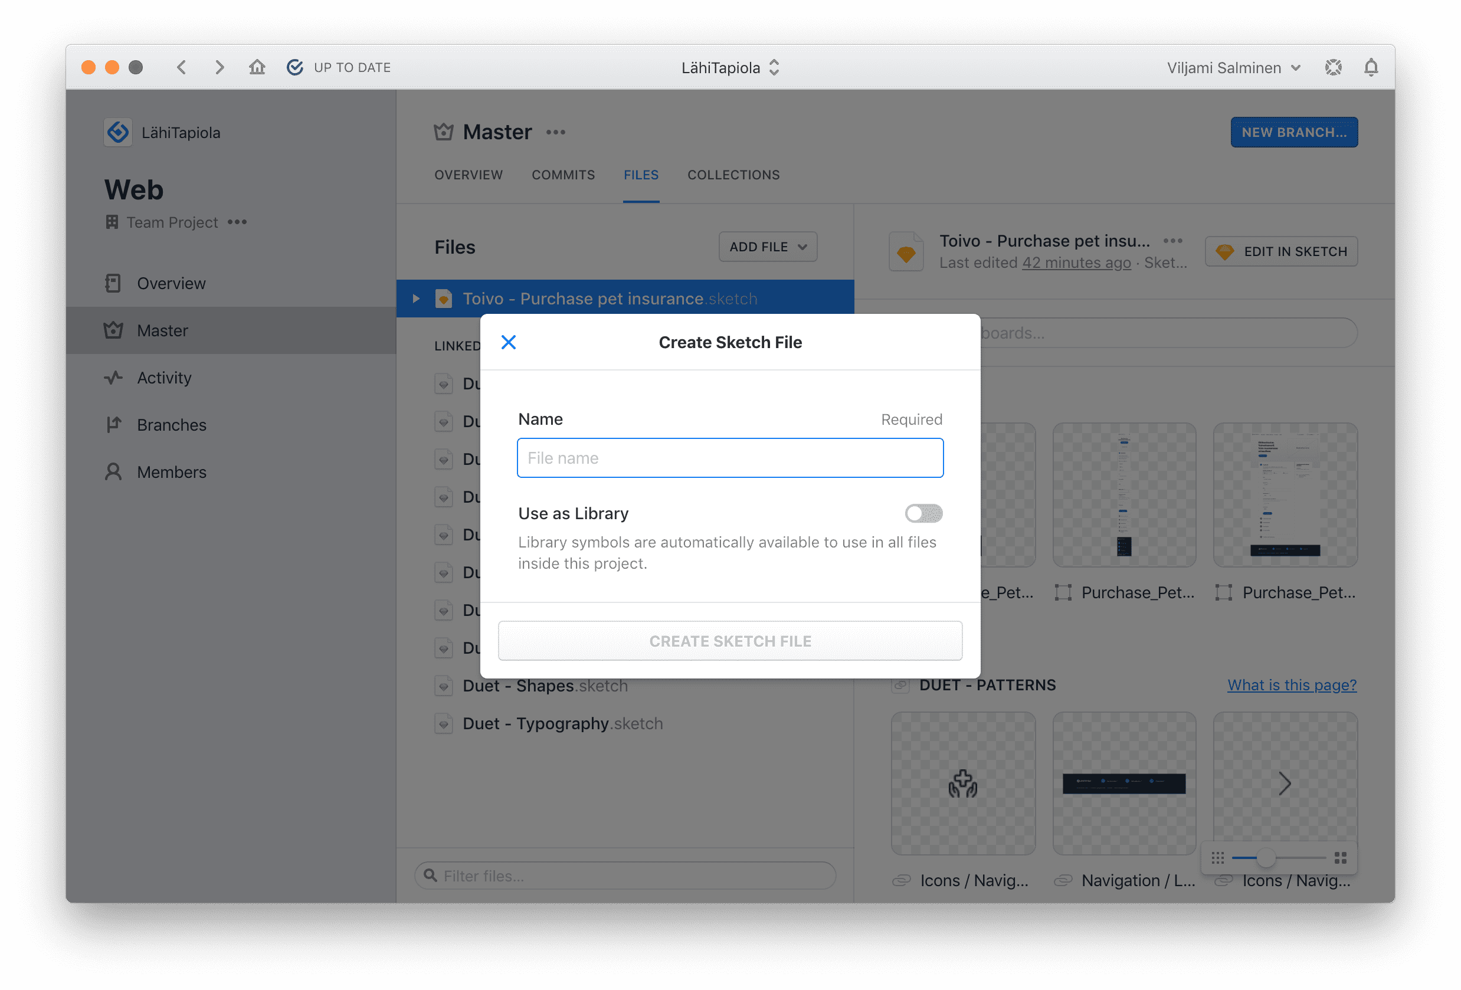Click the What is this page? link

1292,684
